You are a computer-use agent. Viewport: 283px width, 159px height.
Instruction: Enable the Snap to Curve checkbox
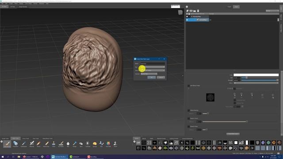tap(189, 118)
